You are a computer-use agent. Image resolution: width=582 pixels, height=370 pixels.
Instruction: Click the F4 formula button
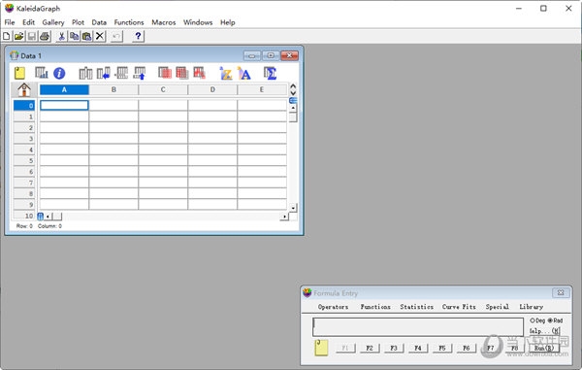418,348
